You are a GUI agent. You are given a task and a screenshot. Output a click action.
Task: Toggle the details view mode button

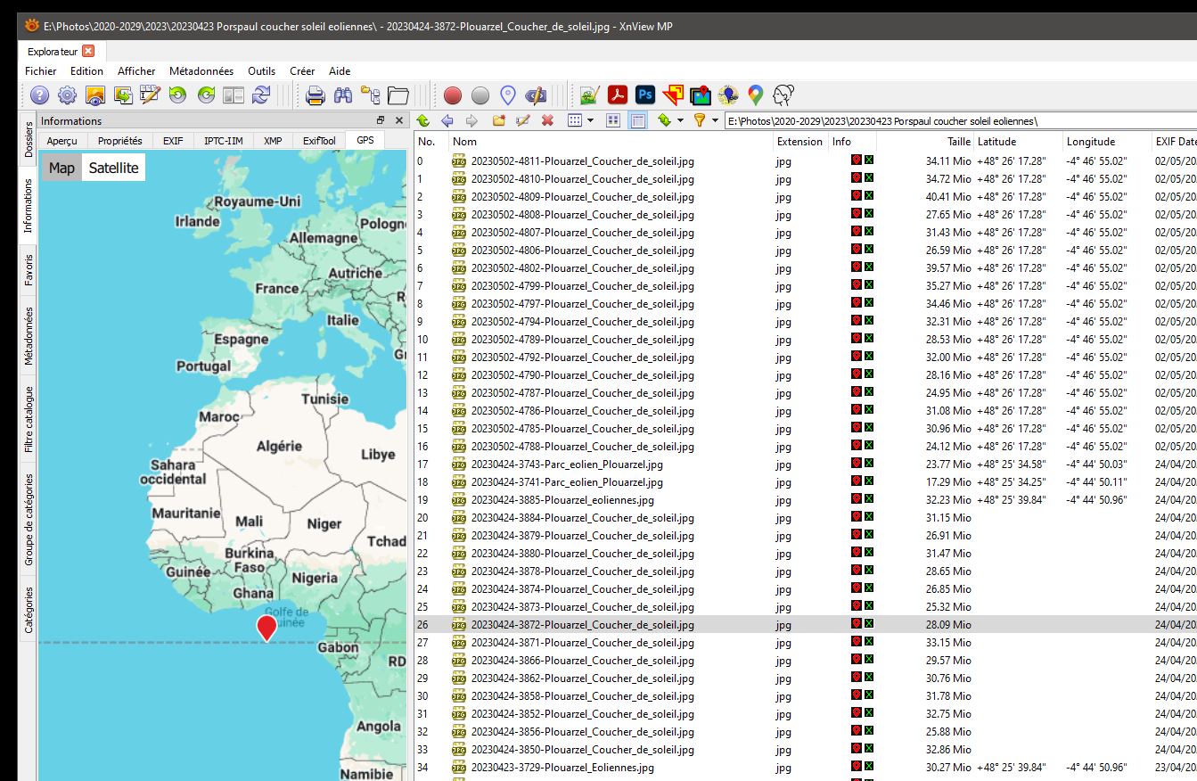point(638,120)
